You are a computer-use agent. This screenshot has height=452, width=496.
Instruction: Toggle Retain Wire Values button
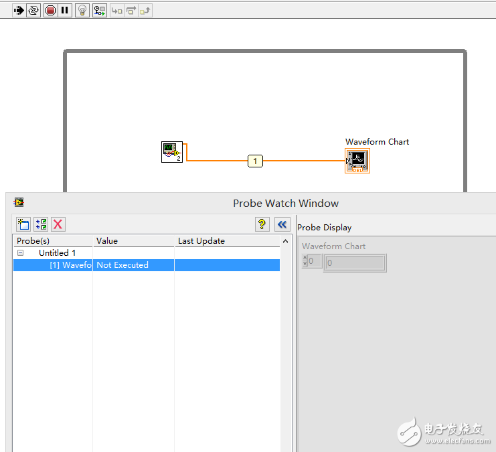click(100, 11)
